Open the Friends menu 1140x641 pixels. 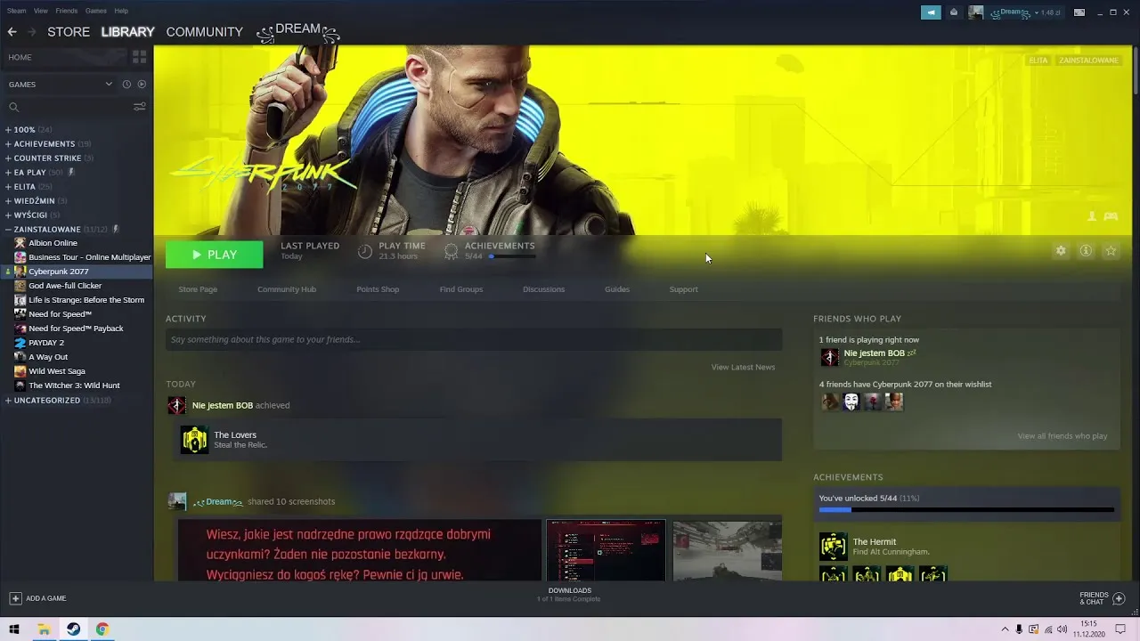[x=67, y=11]
